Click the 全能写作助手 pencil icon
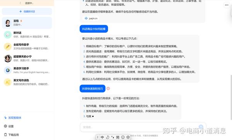The width and height of the screenshot is (232, 140). pos(8,46)
